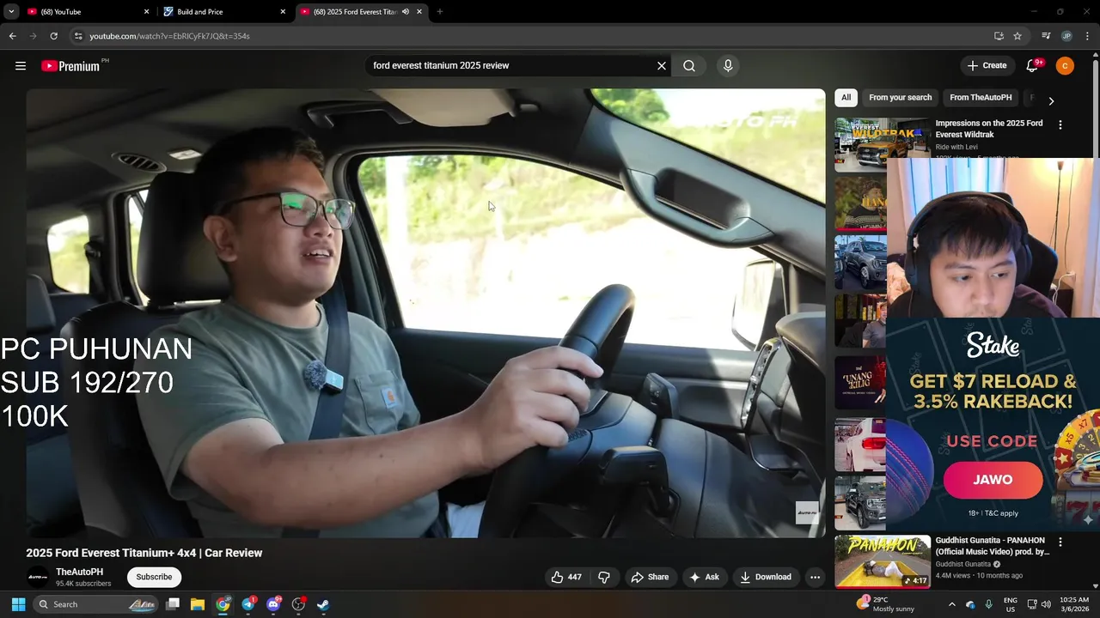Switch to the Build and Price tab
This screenshot has width=1100, height=618.
[223, 12]
